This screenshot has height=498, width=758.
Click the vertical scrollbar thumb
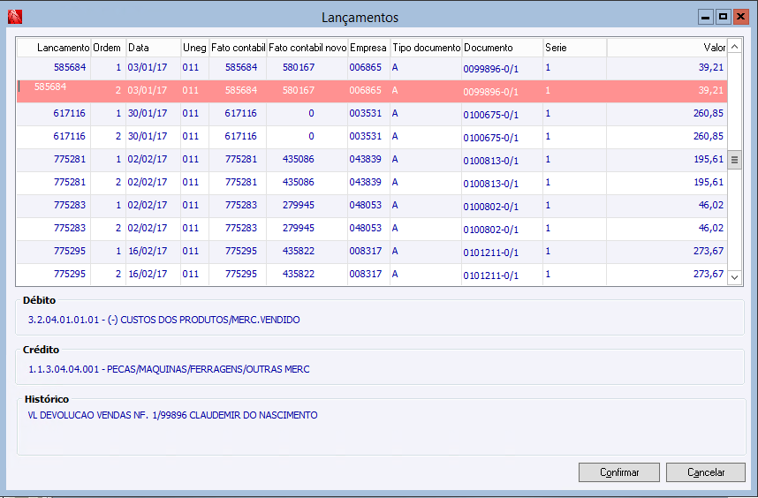click(735, 160)
